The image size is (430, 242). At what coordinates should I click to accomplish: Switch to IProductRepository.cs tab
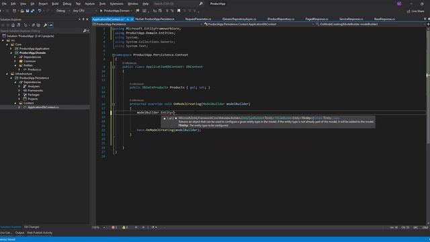tap(281, 19)
